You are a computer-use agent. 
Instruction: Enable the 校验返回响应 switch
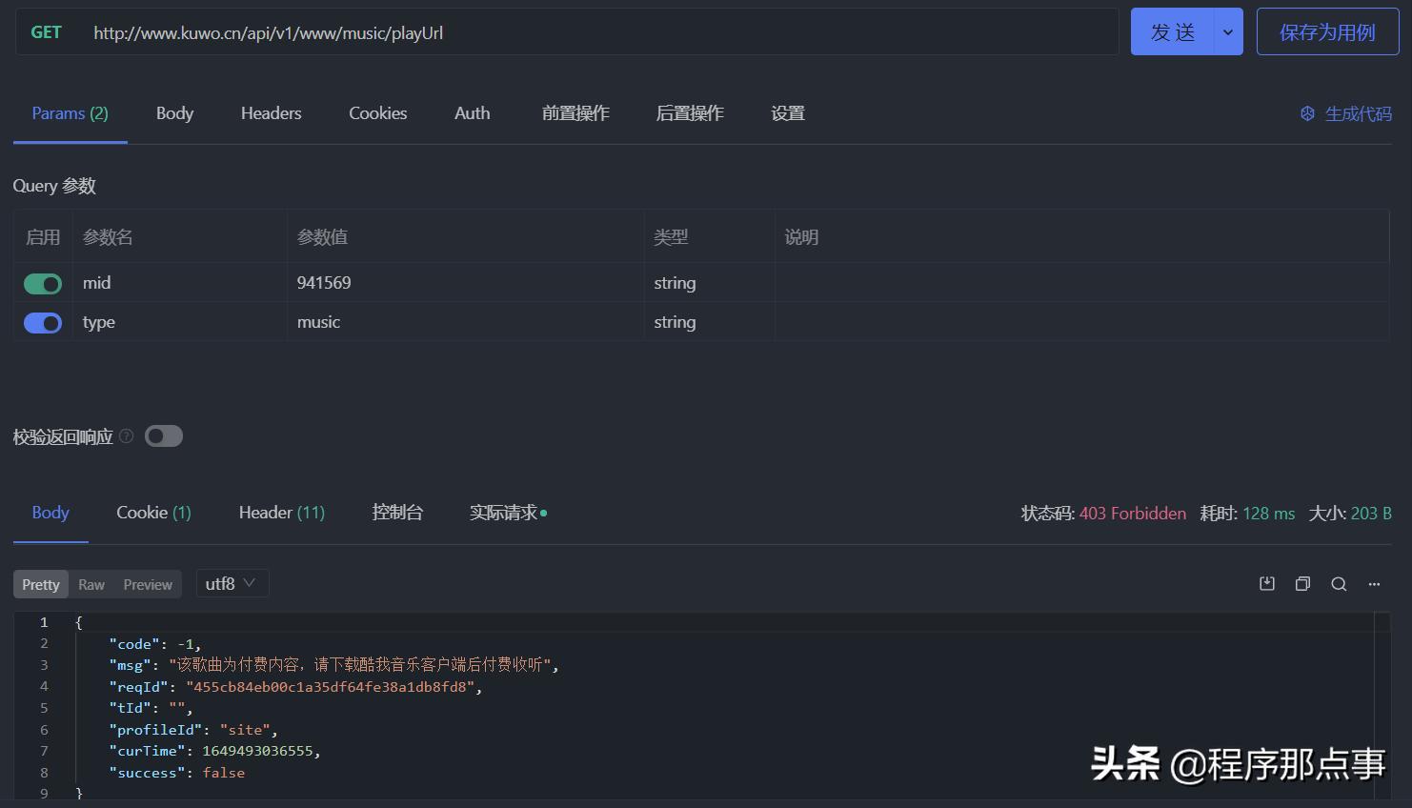(x=163, y=435)
